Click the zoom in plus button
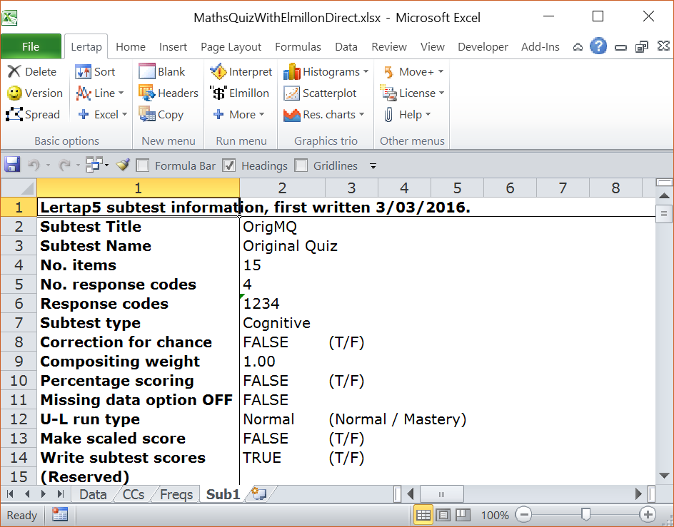The width and height of the screenshot is (674, 527). (x=648, y=515)
